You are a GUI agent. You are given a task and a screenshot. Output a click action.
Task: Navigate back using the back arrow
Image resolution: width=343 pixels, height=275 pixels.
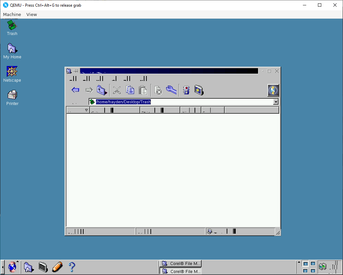(x=75, y=90)
